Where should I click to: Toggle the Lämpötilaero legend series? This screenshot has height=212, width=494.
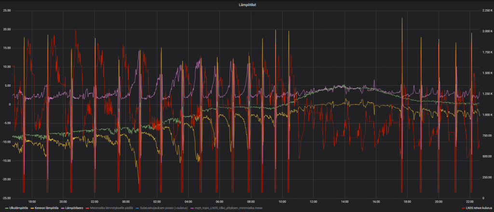click(74, 208)
